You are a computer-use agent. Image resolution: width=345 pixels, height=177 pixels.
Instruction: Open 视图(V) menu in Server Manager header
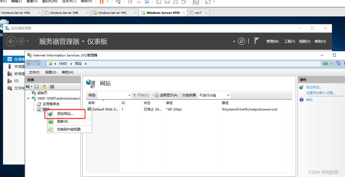tap(305, 41)
